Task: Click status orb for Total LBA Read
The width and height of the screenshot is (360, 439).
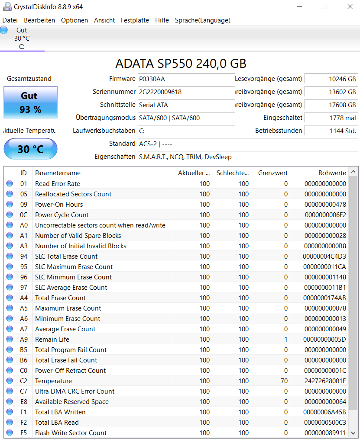Action: [x=10, y=422]
